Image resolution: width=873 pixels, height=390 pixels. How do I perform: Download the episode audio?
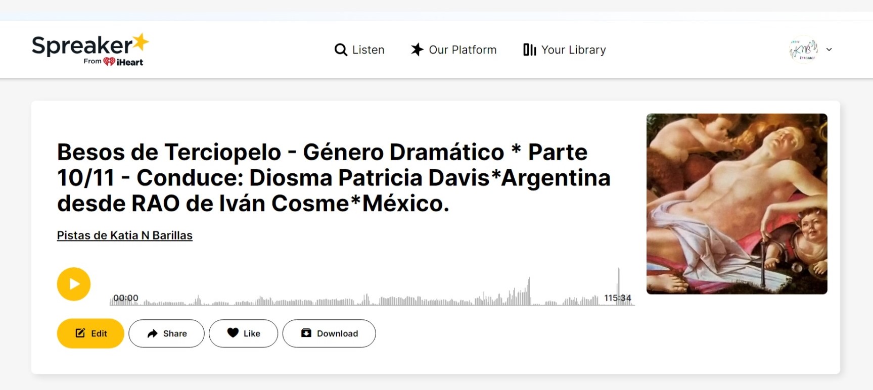tap(329, 333)
